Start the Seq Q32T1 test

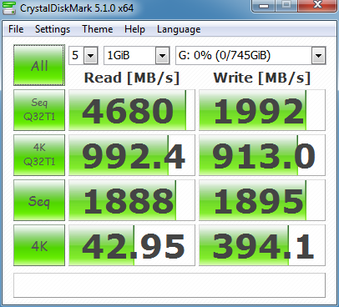pyautogui.click(x=39, y=110)
